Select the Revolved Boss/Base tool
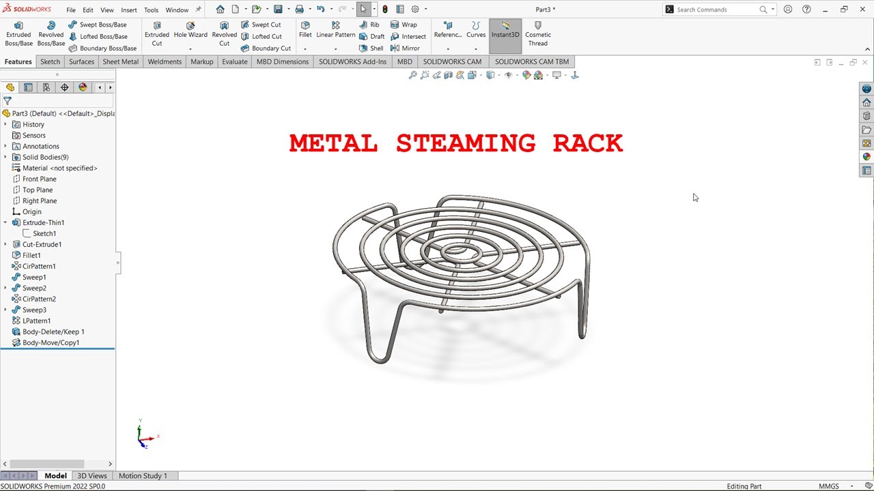The image size is (874, 491). click(x=51, y=34)
